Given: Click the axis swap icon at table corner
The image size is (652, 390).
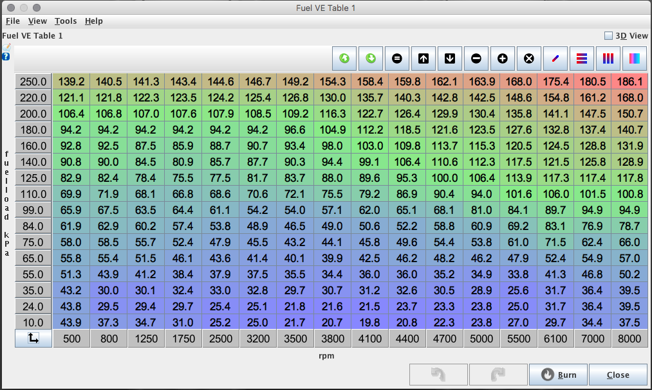Looking at the screenshot, I should pos(33,339).
